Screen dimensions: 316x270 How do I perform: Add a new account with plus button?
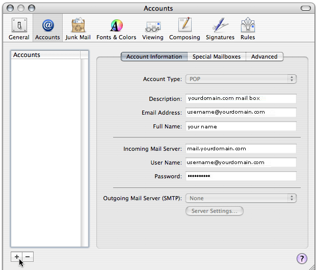(x=17, y=257)
